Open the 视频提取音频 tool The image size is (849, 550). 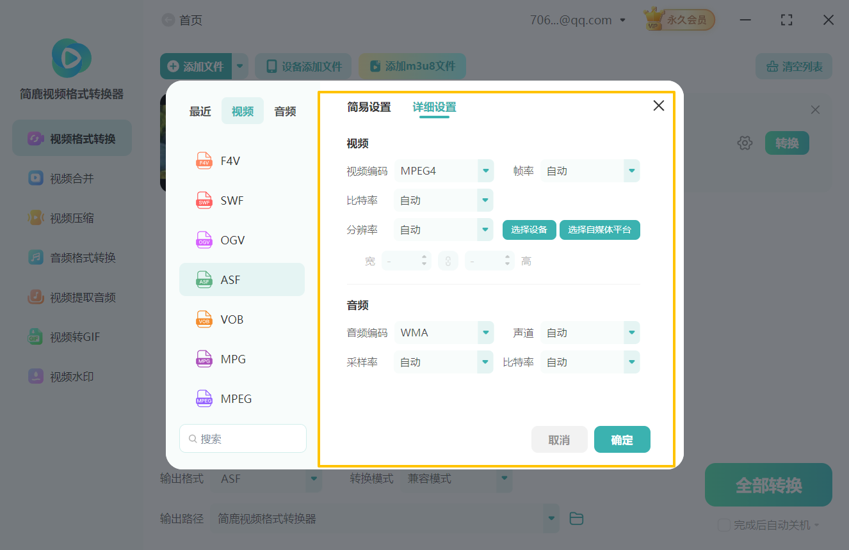(71, 297)
